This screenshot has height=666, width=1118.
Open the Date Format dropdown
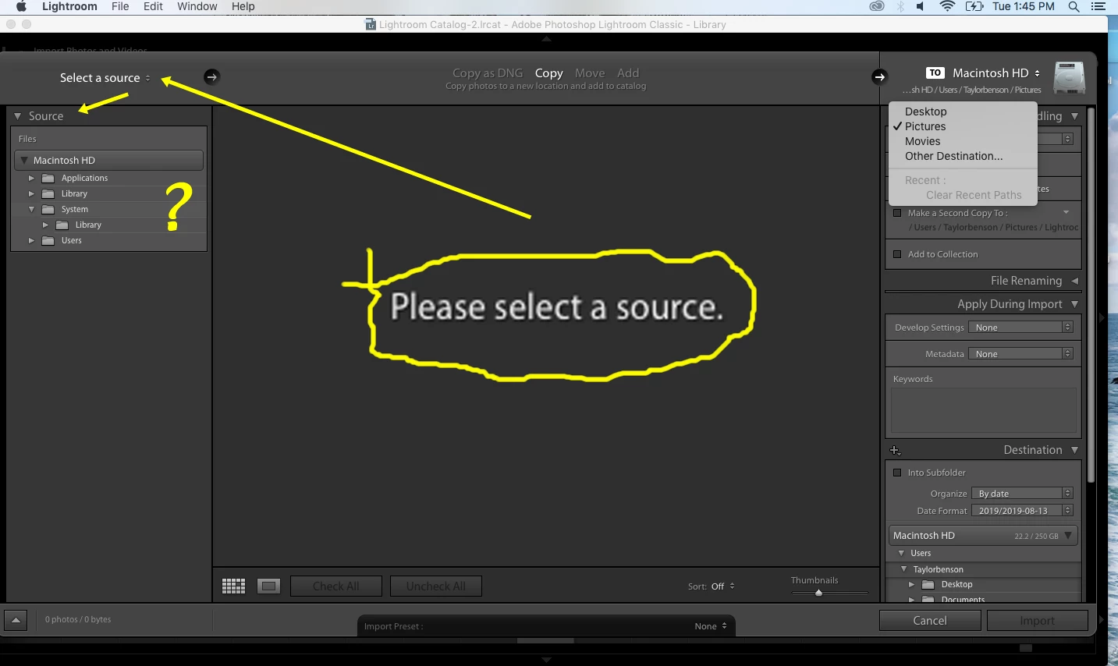[1023, 511]
